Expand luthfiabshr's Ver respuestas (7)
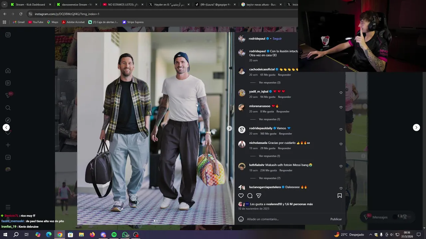Viewport: 426px width, 239px height. point(270,178)
